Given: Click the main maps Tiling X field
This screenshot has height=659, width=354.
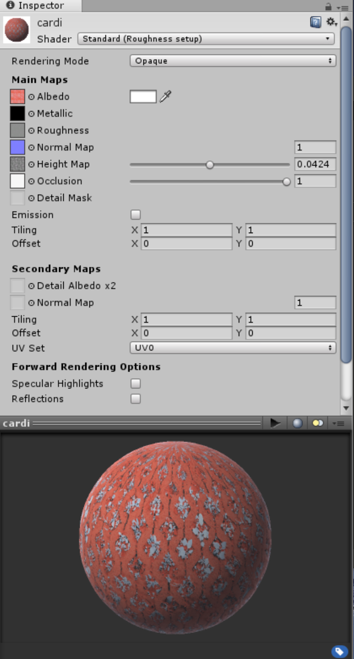Looking at the screenshot, I should [187, 230].
